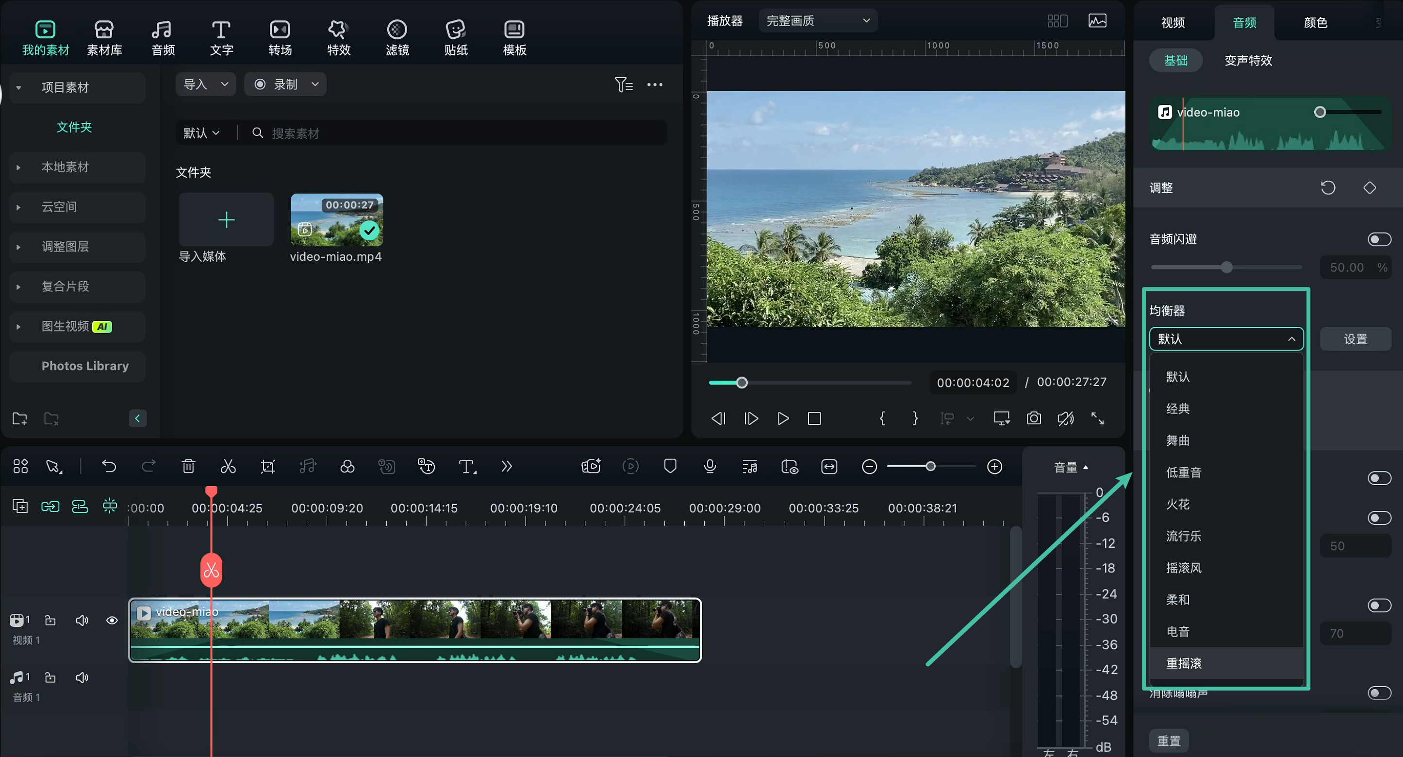1403x757 pixels.
Task: Mute the 视频 1 track speaker icon
Action: click(x=82, y=620)
